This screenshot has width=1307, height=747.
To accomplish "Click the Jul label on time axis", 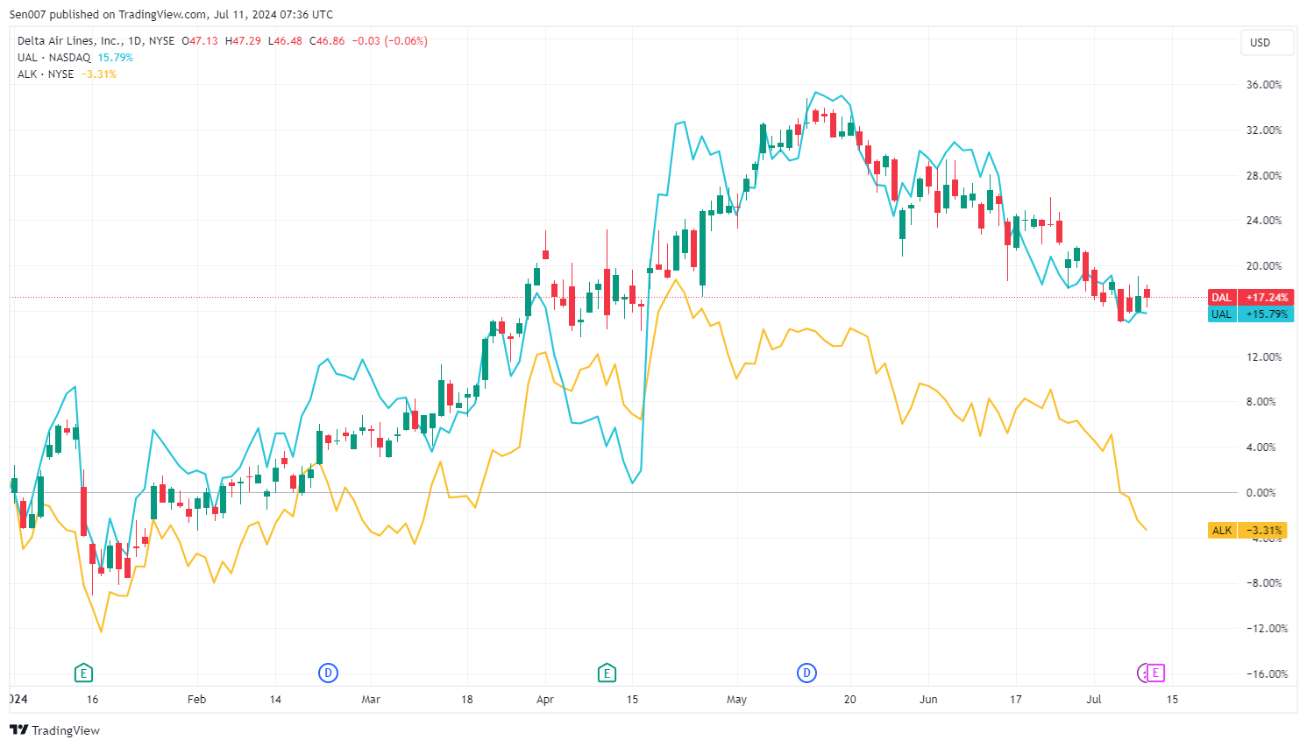I will pyautogui.click(x=1094, y=700).
